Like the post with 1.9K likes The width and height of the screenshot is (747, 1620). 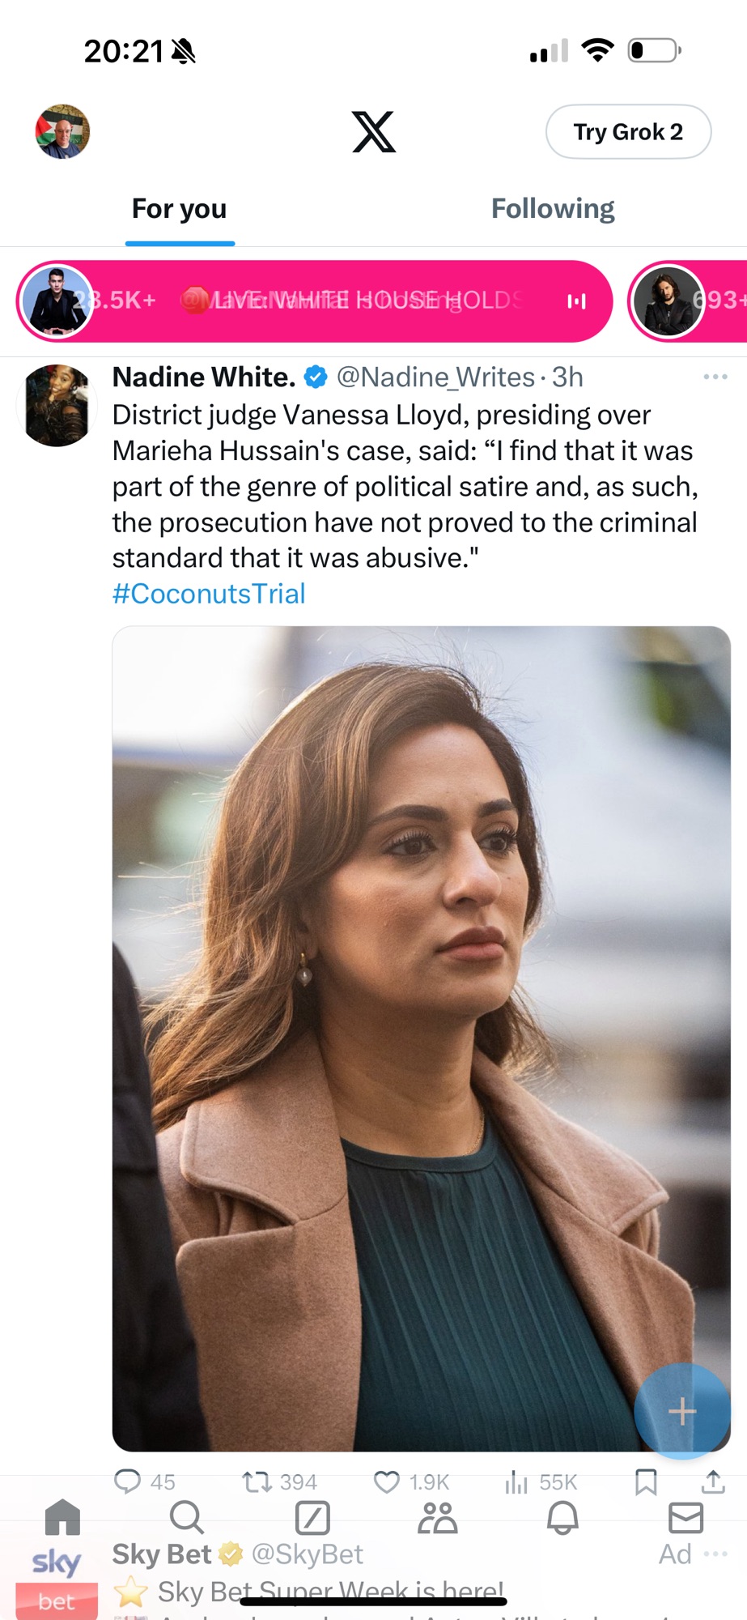click(411, 1481)
